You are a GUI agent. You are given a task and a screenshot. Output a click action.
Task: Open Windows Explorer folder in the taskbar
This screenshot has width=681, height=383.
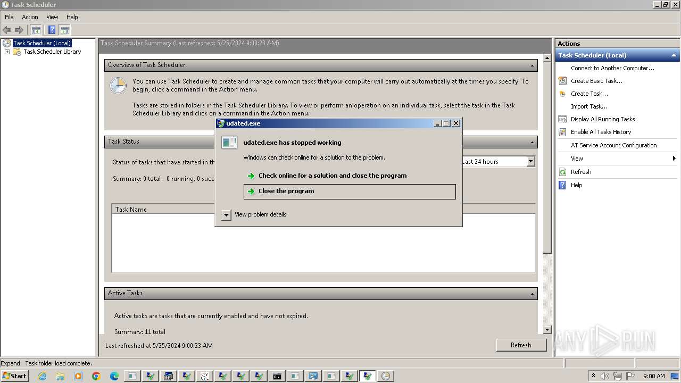[60, 376]
